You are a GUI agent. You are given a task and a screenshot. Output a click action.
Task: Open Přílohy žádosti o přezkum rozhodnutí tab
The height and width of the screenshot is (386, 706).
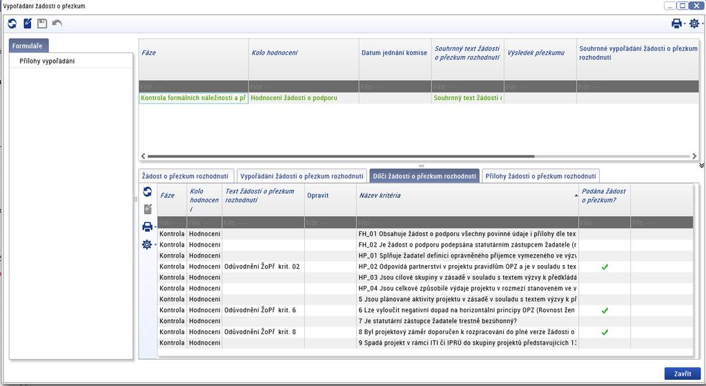coord(540,176)
